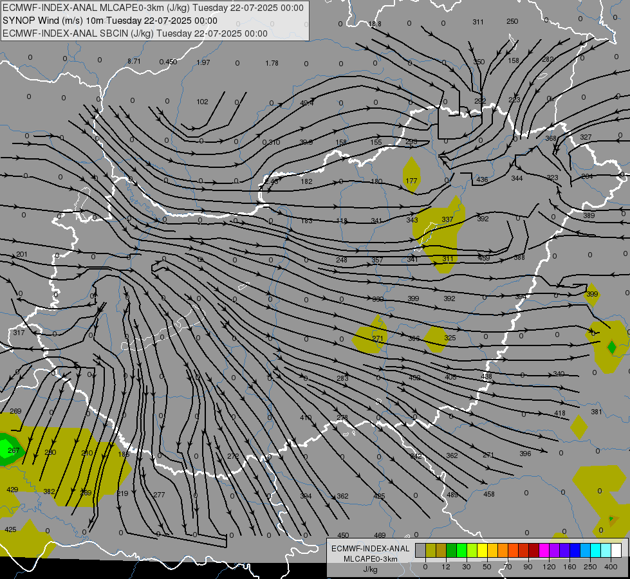Click the green diamond marker on map
The image size is (630, 579).
tap(611, 347)
